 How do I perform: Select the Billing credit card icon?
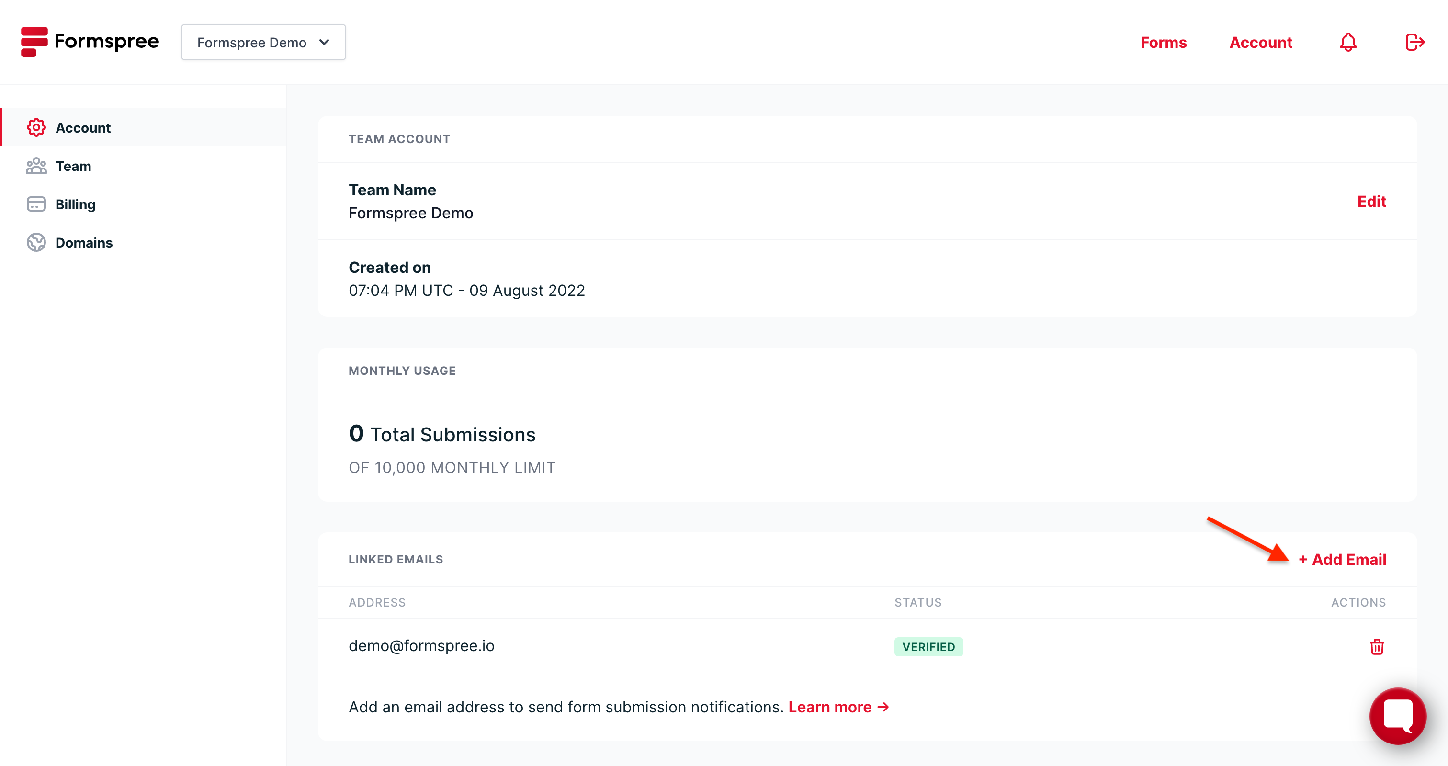tap(36, 204)
